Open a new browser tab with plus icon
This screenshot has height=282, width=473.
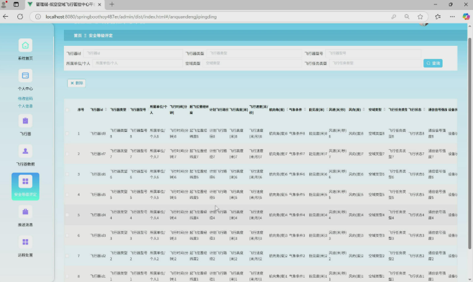click(112, 4)
